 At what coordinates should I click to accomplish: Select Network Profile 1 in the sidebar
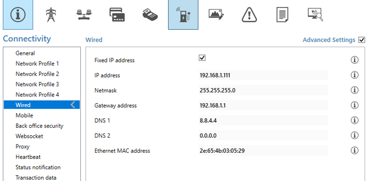click(x=37, y=63)
